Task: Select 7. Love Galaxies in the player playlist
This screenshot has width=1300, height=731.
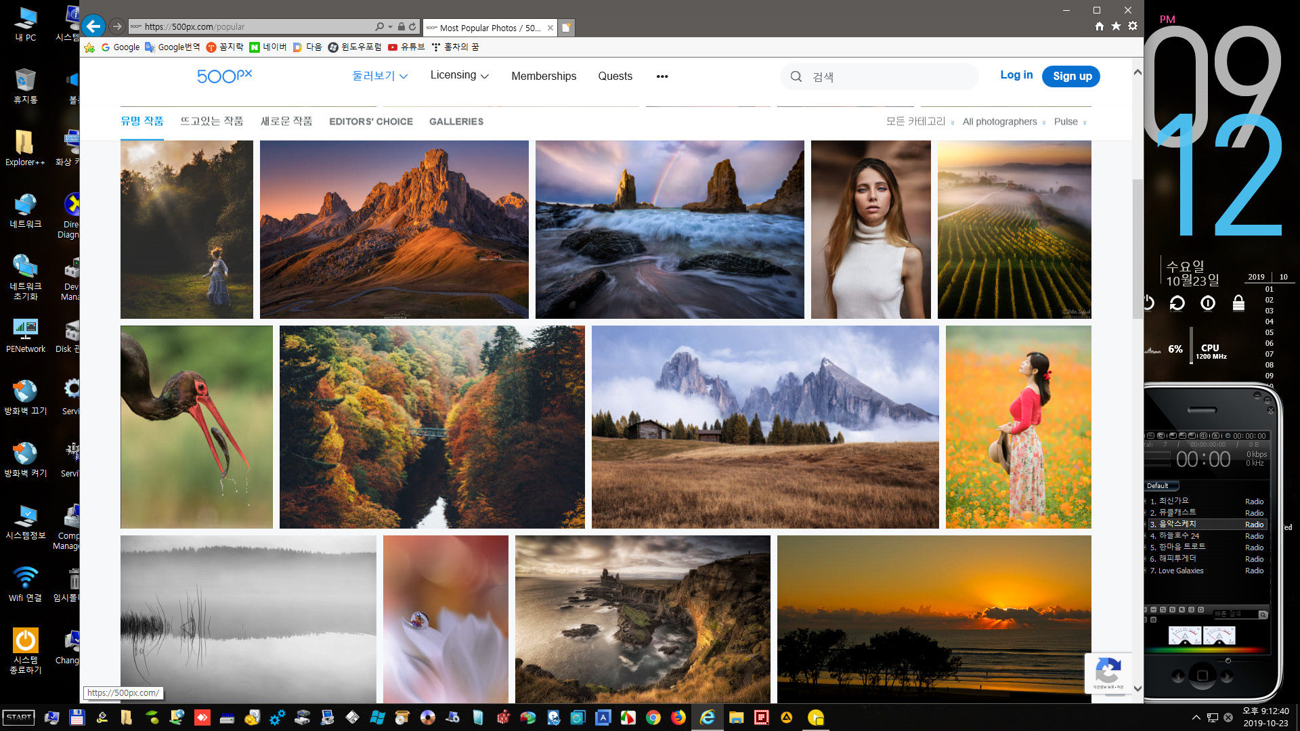Action: pyautogui.click(x=1207, y=571)
